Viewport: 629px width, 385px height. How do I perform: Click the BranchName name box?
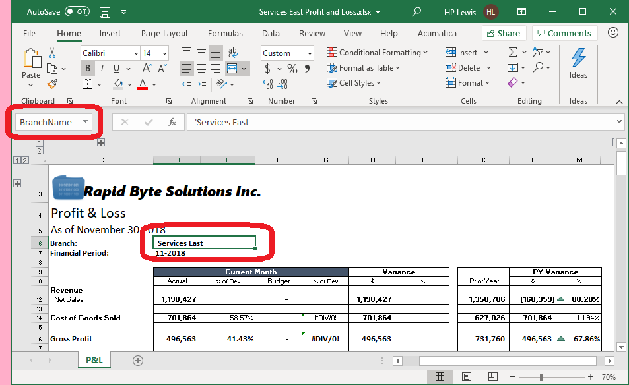(53, 122)
